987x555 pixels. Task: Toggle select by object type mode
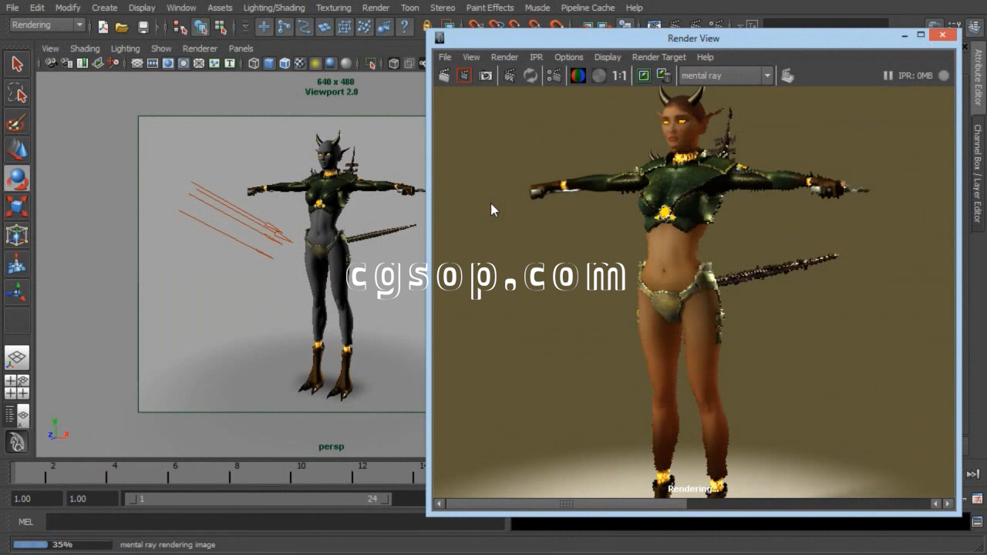pos(200,27)
